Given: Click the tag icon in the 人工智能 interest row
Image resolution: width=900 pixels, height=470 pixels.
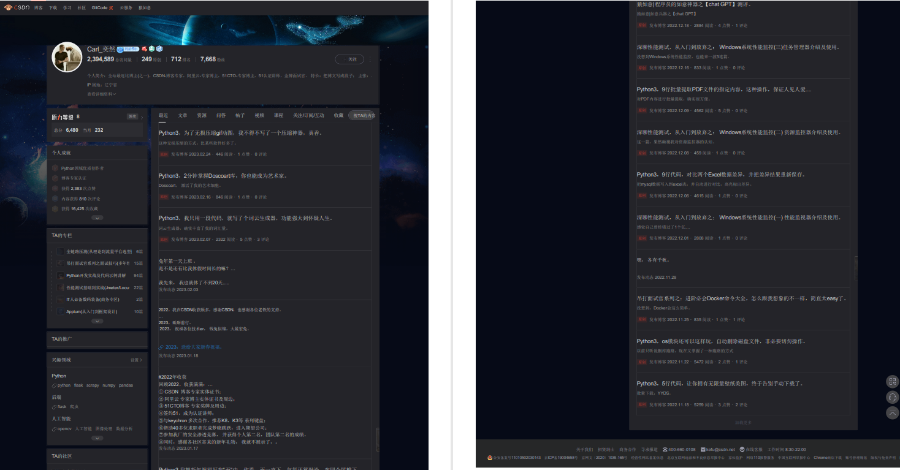Looking at the screenshot, I should click(54, 429).
